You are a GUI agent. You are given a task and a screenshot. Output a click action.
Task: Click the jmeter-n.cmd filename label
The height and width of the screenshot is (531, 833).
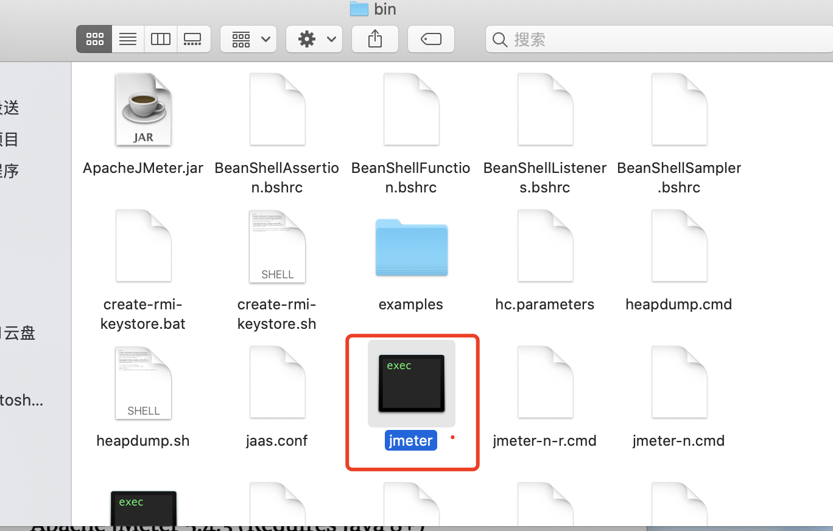679,441
